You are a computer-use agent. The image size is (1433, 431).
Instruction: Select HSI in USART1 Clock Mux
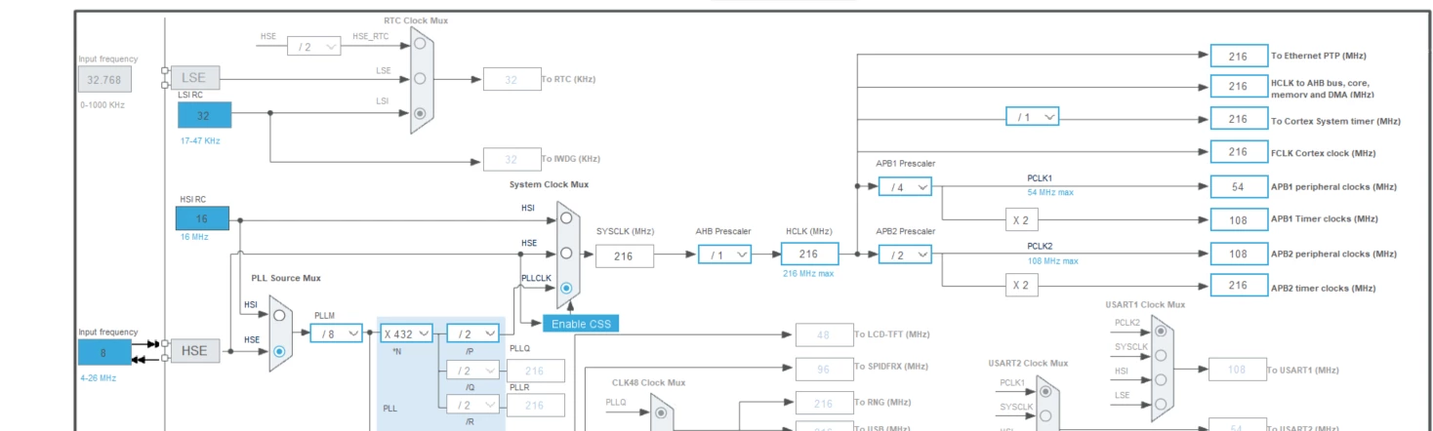(x=1160, y=379)
